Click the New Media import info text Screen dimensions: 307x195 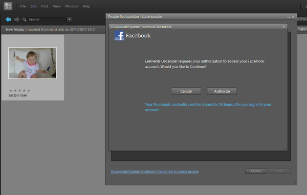pos(51,30)
